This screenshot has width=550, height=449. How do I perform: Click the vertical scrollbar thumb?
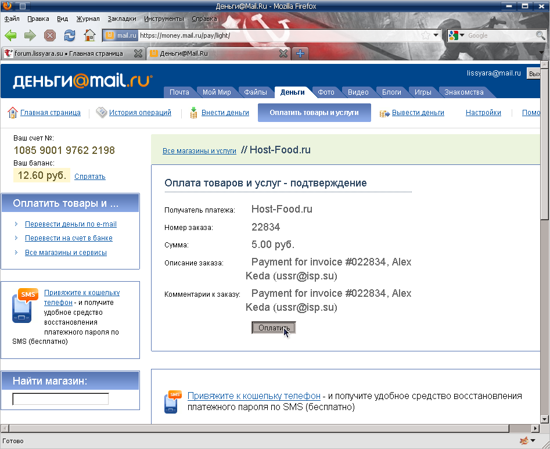pyautogui.click(x=544, y=145)
